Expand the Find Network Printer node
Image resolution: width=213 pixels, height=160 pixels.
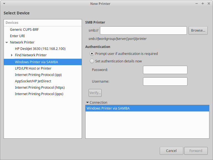12,55
